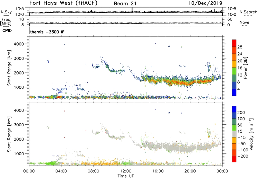Click the '4' value on the Power scale
Viewport: 257px width, 178px height.
pos(239,89)
